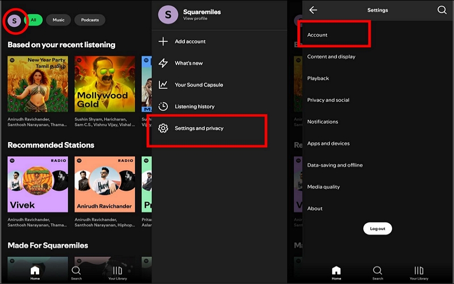
Task: Click artist caption under New Year Party cover
Action: tap(37, 122)
